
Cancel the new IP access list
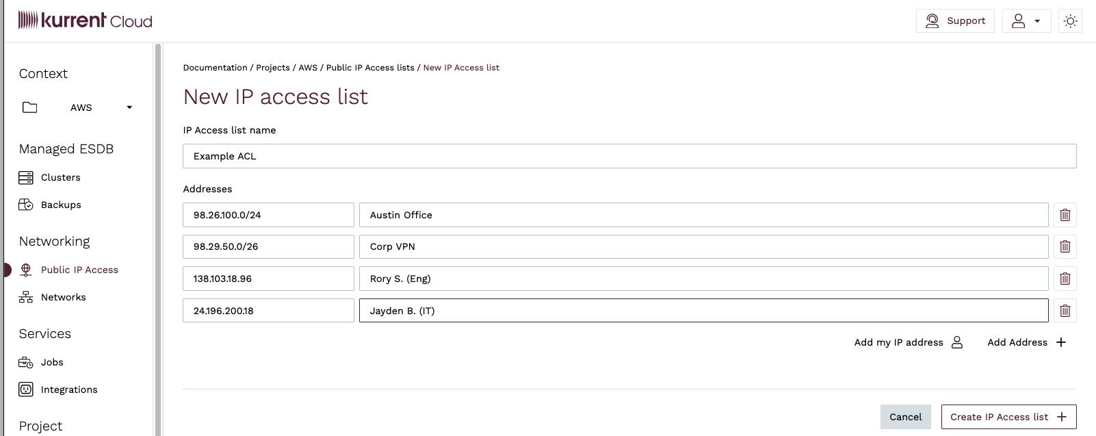tap(905, 417)
